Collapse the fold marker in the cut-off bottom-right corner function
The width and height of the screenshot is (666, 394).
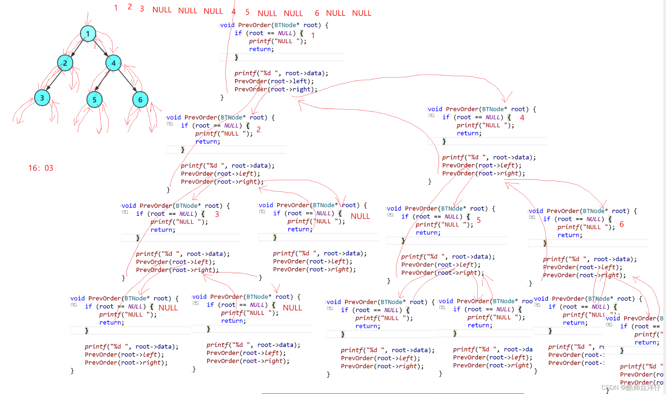(609, 325)
